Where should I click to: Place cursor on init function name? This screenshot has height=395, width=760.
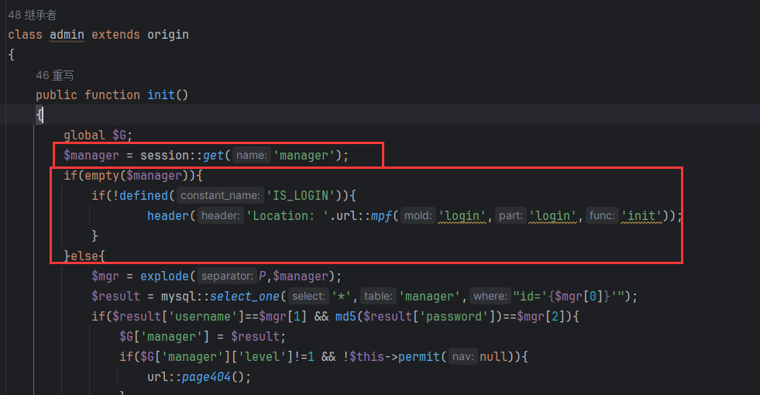[x=161, y=94]
